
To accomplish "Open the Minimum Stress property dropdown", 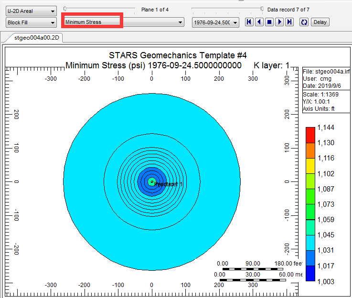I will (124, 22).
